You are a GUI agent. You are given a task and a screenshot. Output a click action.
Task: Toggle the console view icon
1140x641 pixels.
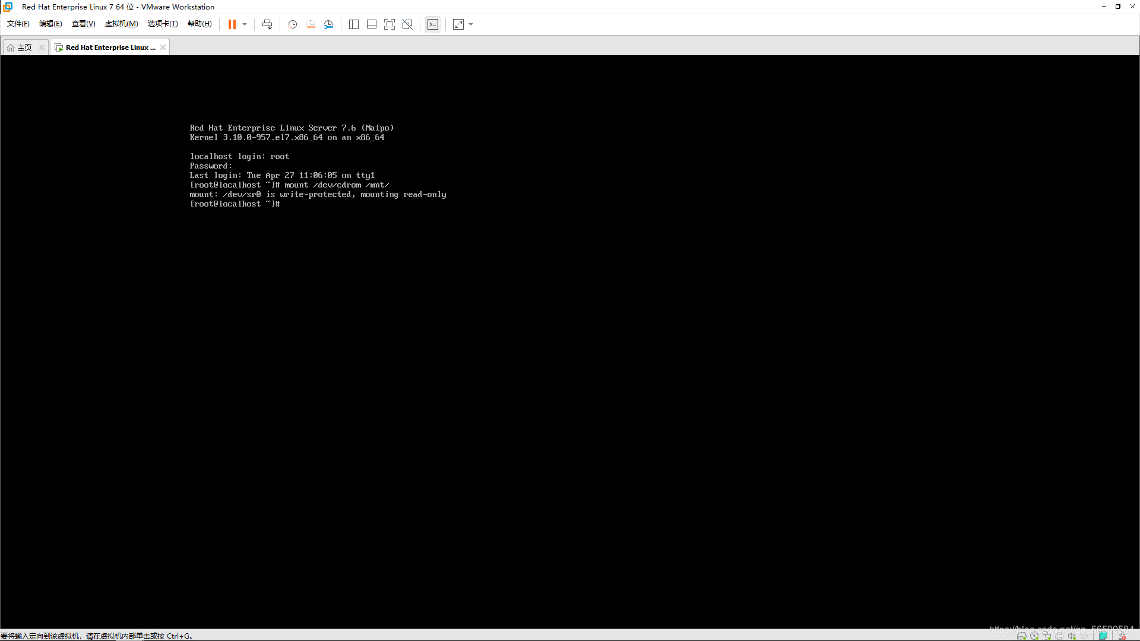pos(433,24)
